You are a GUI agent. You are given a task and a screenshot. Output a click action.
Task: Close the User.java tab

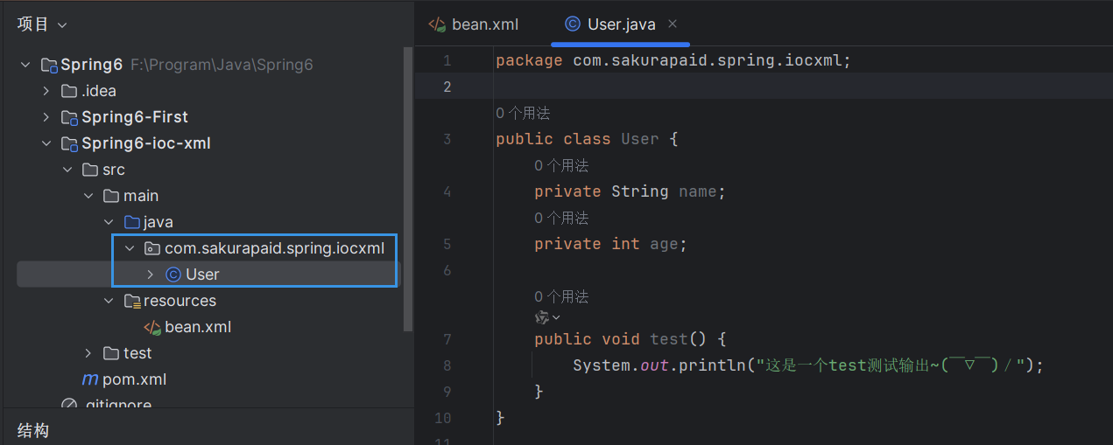pyautogui.click(x=673, y=24)
